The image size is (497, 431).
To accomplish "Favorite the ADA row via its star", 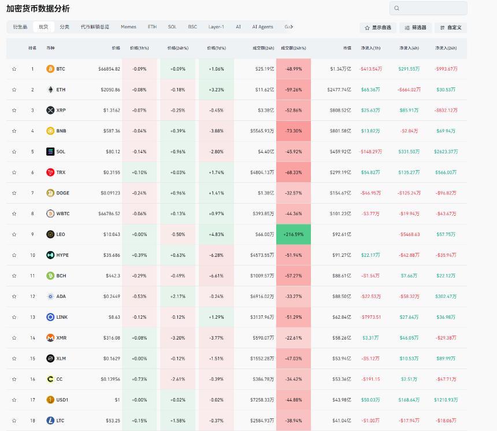I will (x=14, y=296).
